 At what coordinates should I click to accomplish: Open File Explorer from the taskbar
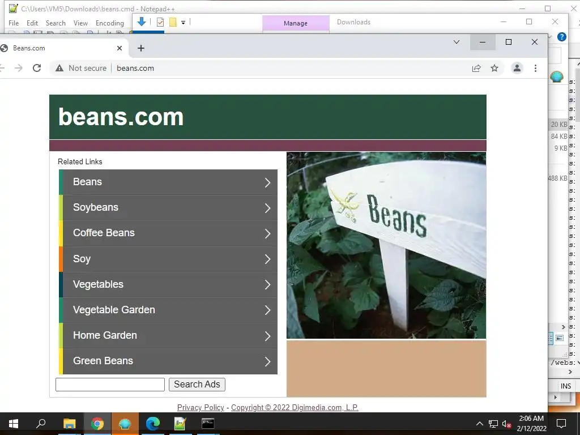click(69, 424)
